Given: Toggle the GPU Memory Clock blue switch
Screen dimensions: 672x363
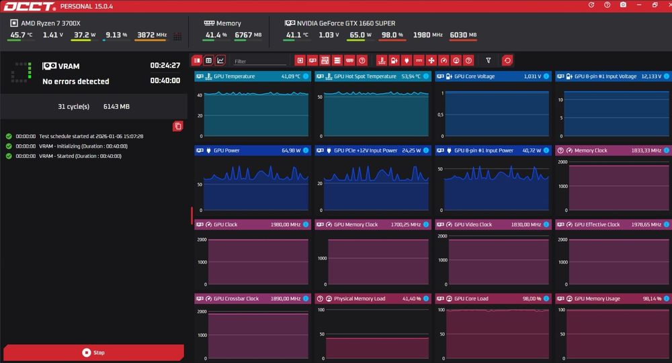Looking at the screenshot, I should coord(426,224).
